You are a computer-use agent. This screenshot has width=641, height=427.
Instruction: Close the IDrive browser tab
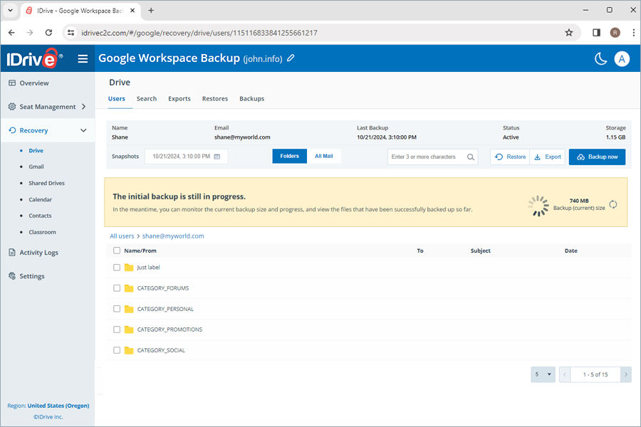[132, 11]
